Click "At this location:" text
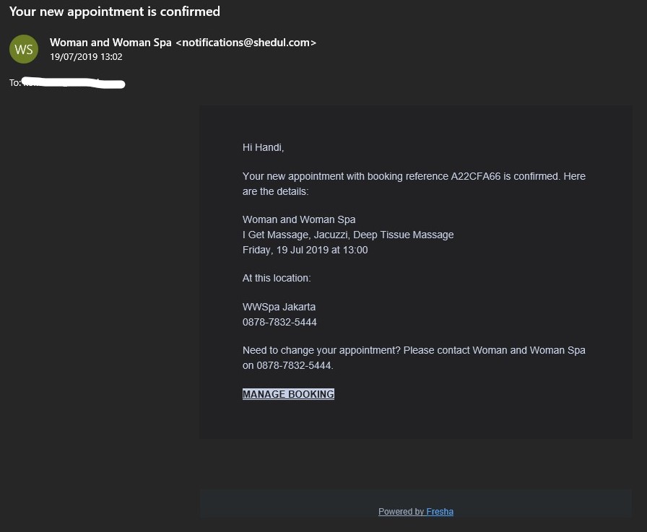647x532 pixels. 277,279
